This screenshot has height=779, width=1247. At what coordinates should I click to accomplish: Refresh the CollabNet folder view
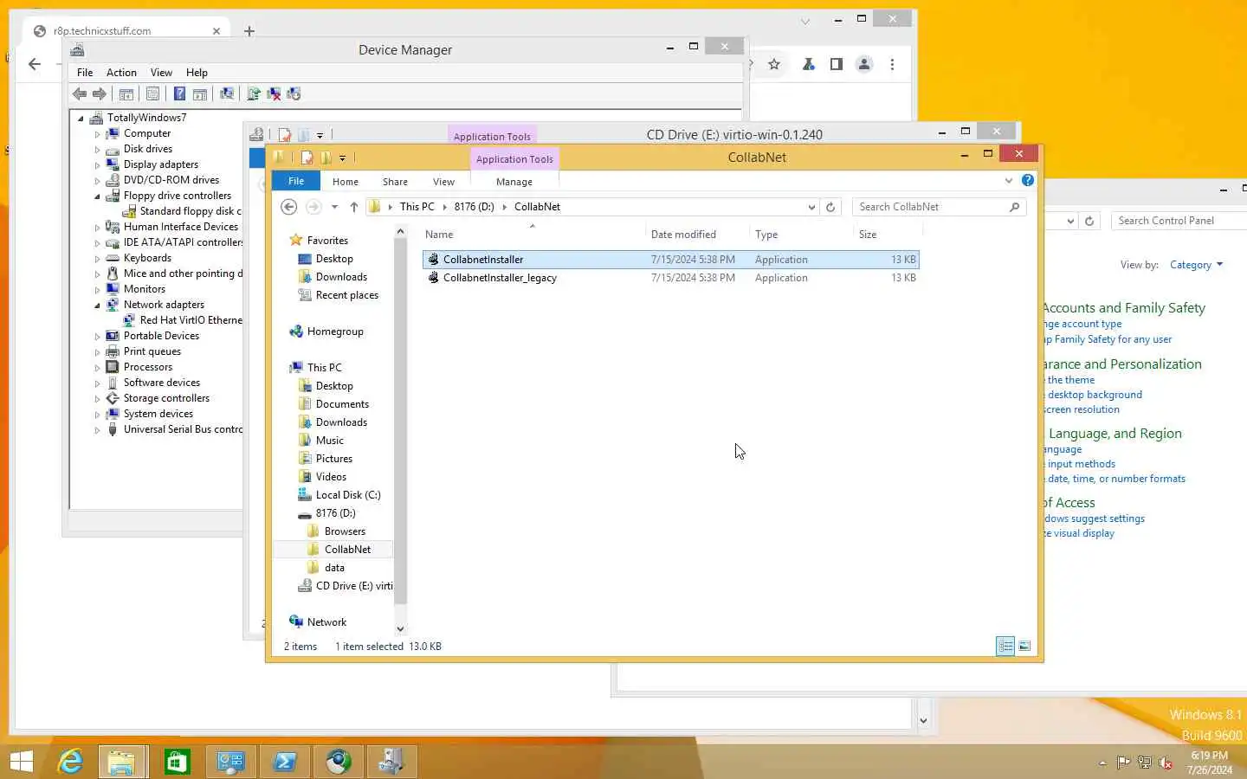click(830, 207)
